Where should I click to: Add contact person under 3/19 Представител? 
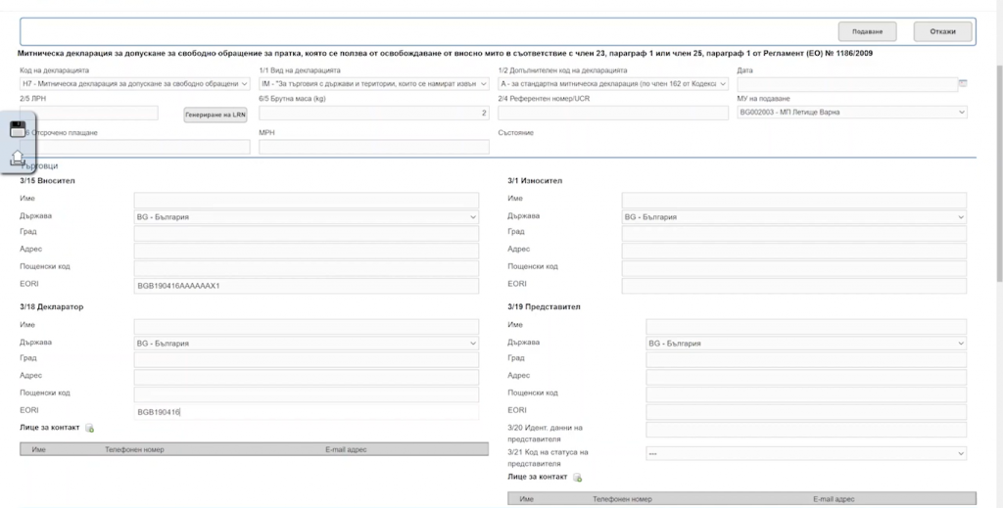click(578, 478)
